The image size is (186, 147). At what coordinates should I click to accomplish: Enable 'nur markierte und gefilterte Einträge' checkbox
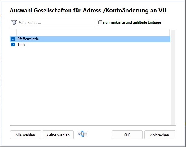click(x=100, y=22)
